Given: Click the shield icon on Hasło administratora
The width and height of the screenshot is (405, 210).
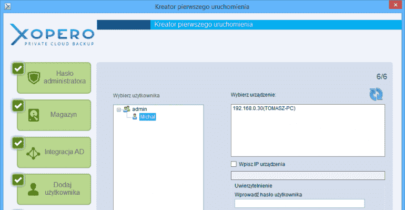Looking at the screenshot, I should click(34, 77).
